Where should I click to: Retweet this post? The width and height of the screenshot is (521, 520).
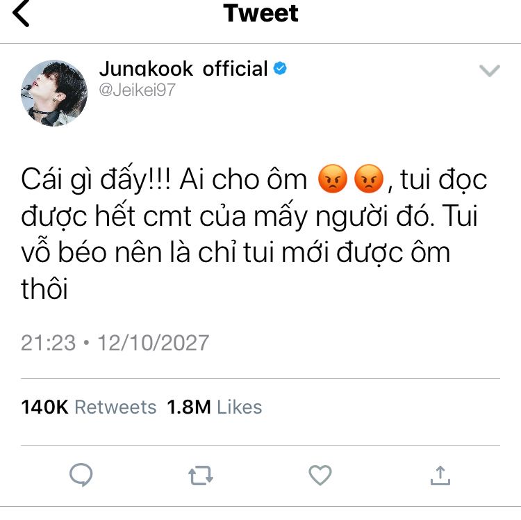pos(200,475)
